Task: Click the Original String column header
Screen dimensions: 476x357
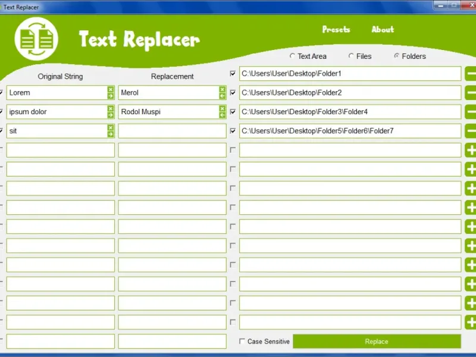Action: coord(60,76)
